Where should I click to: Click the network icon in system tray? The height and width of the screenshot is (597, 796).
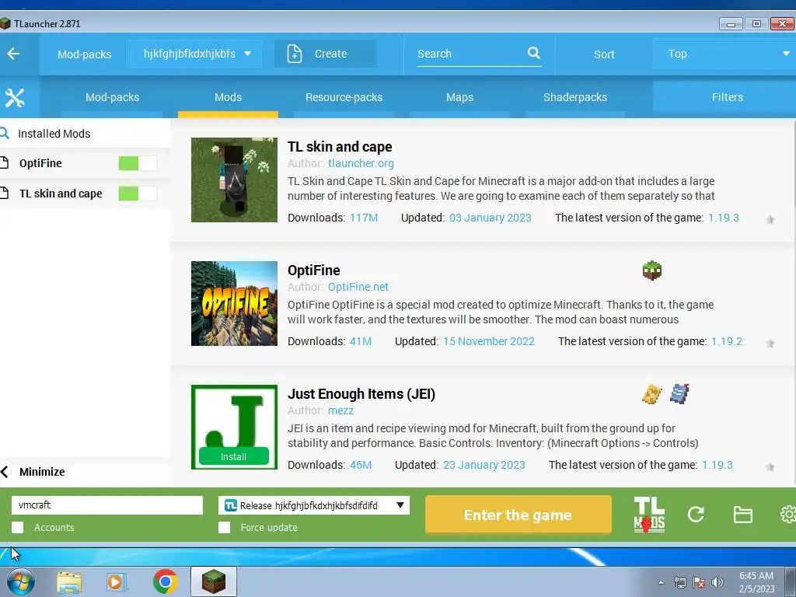tap(679, 582)
